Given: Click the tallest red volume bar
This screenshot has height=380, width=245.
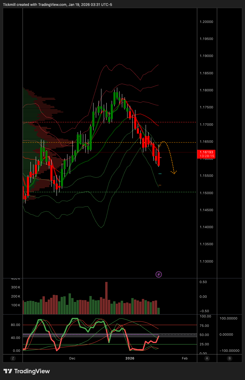Looking at the screenshot, I should (x=106, y=298).
